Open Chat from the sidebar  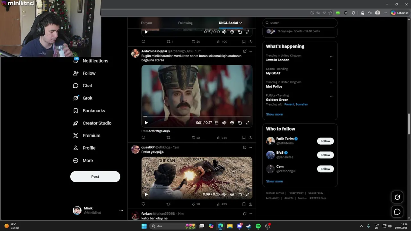click(x=83, y=86)
